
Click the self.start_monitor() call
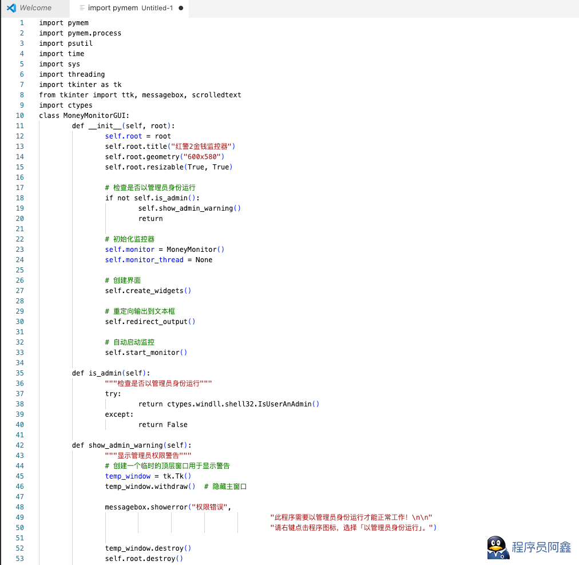146,353
